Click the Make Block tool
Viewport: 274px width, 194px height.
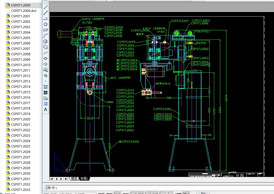(x=46, y=75)
